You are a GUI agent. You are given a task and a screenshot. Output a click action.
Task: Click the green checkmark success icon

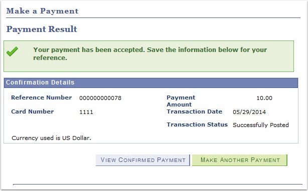tap(12, 51)
